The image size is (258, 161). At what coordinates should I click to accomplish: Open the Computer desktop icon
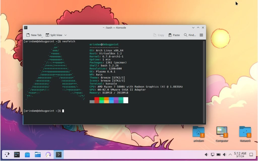click(222, 134)
